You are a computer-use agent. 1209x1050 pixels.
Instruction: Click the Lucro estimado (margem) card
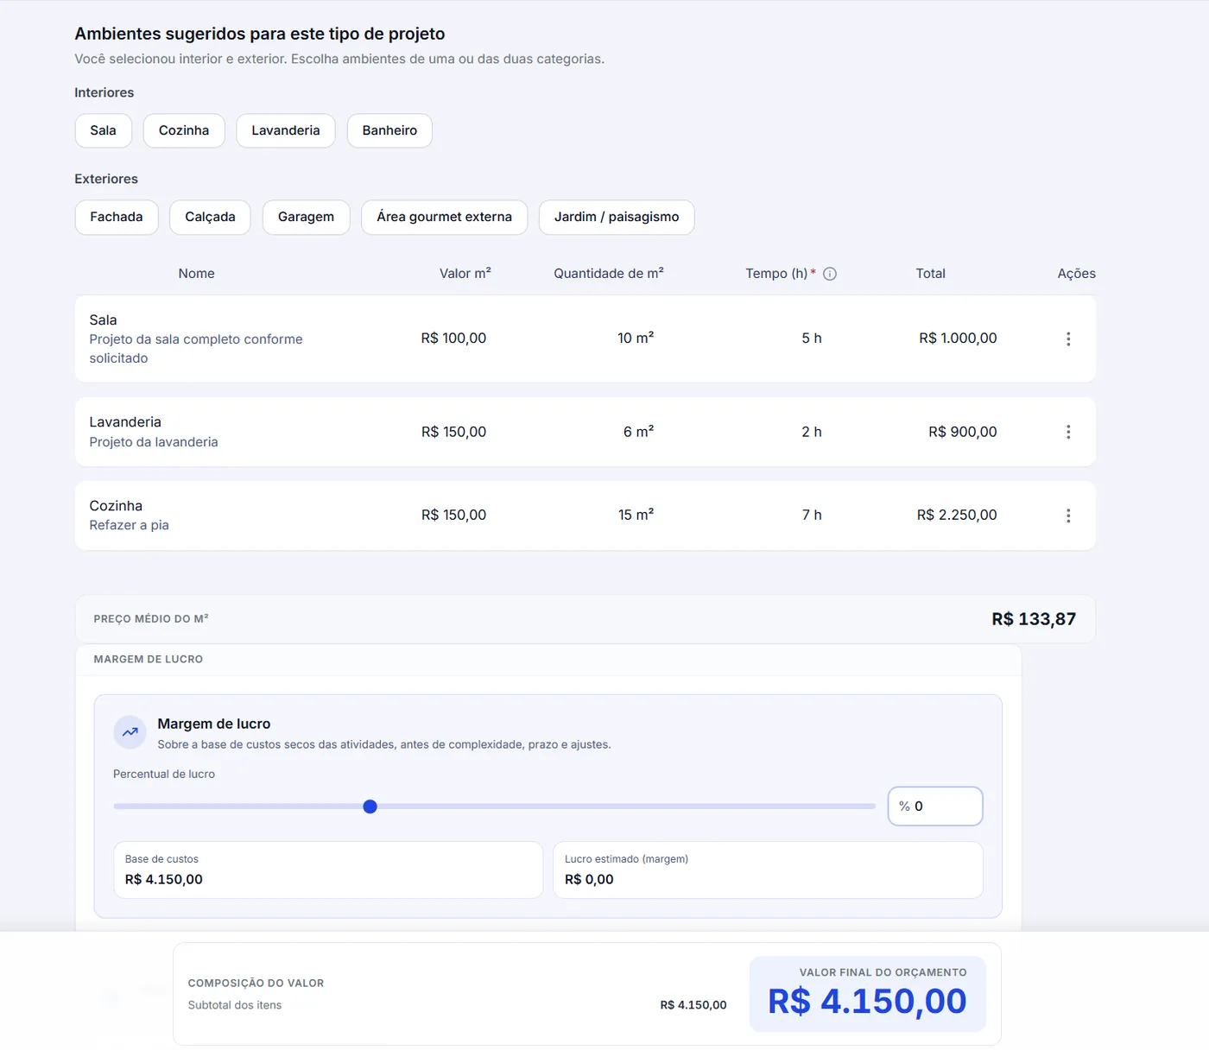[768, 870]
